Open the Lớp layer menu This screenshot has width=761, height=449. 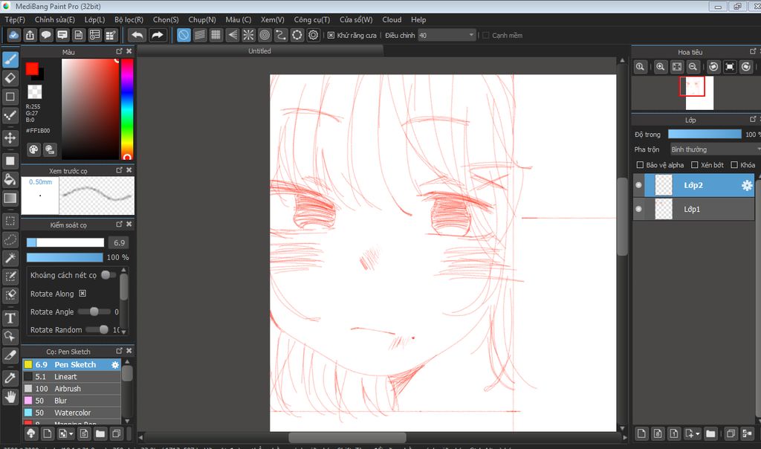(94, 20)
